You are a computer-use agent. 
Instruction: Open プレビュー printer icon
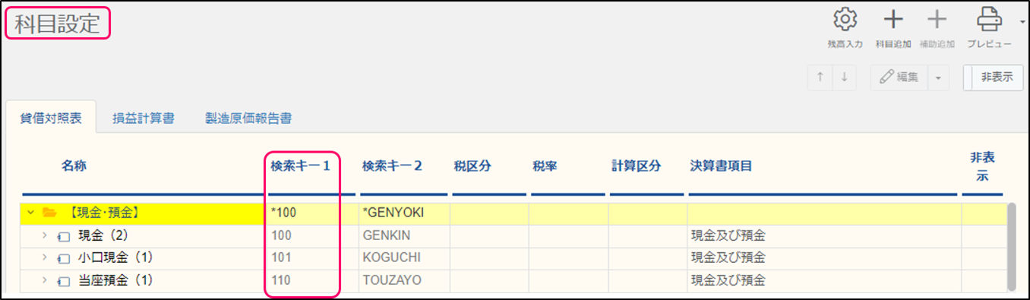(990, 20)
